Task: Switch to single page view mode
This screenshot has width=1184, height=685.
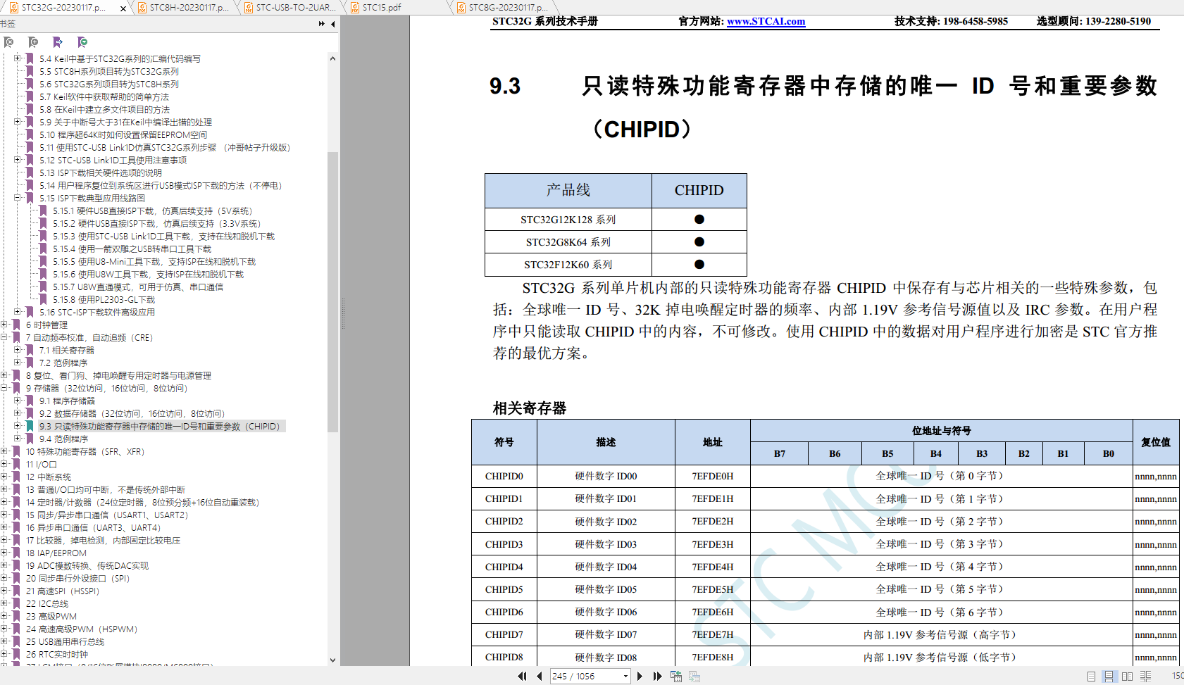Action: 1091,676
